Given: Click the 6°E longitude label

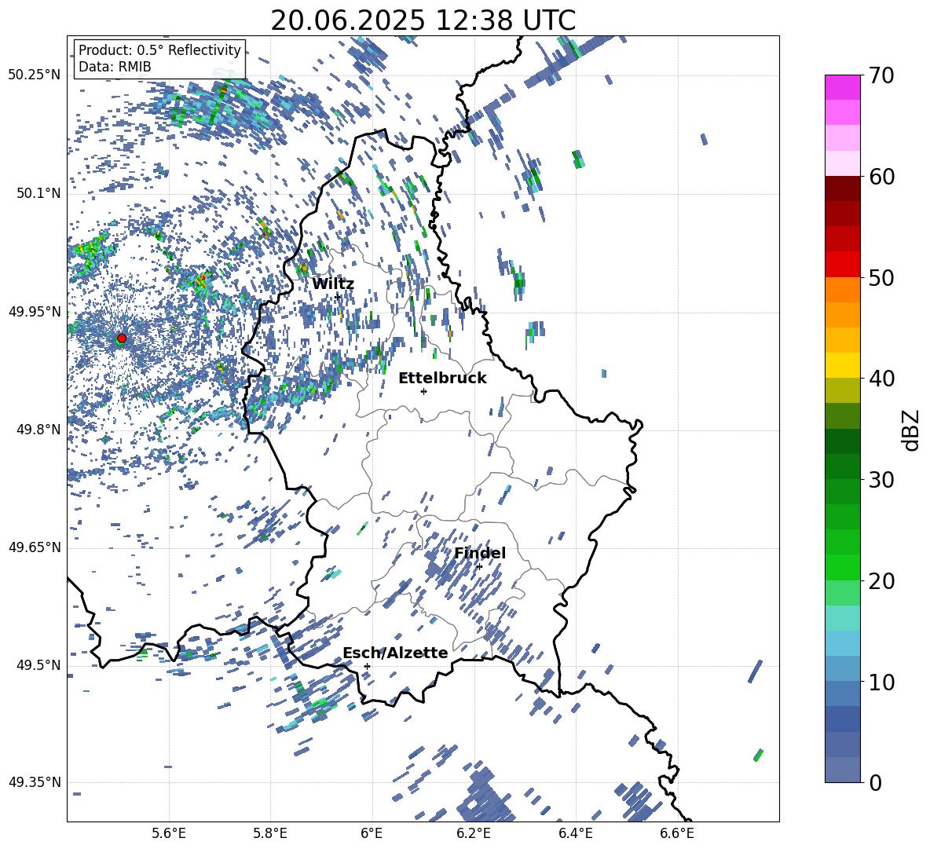Looking at the screenshot, I should tap(372, 833).
